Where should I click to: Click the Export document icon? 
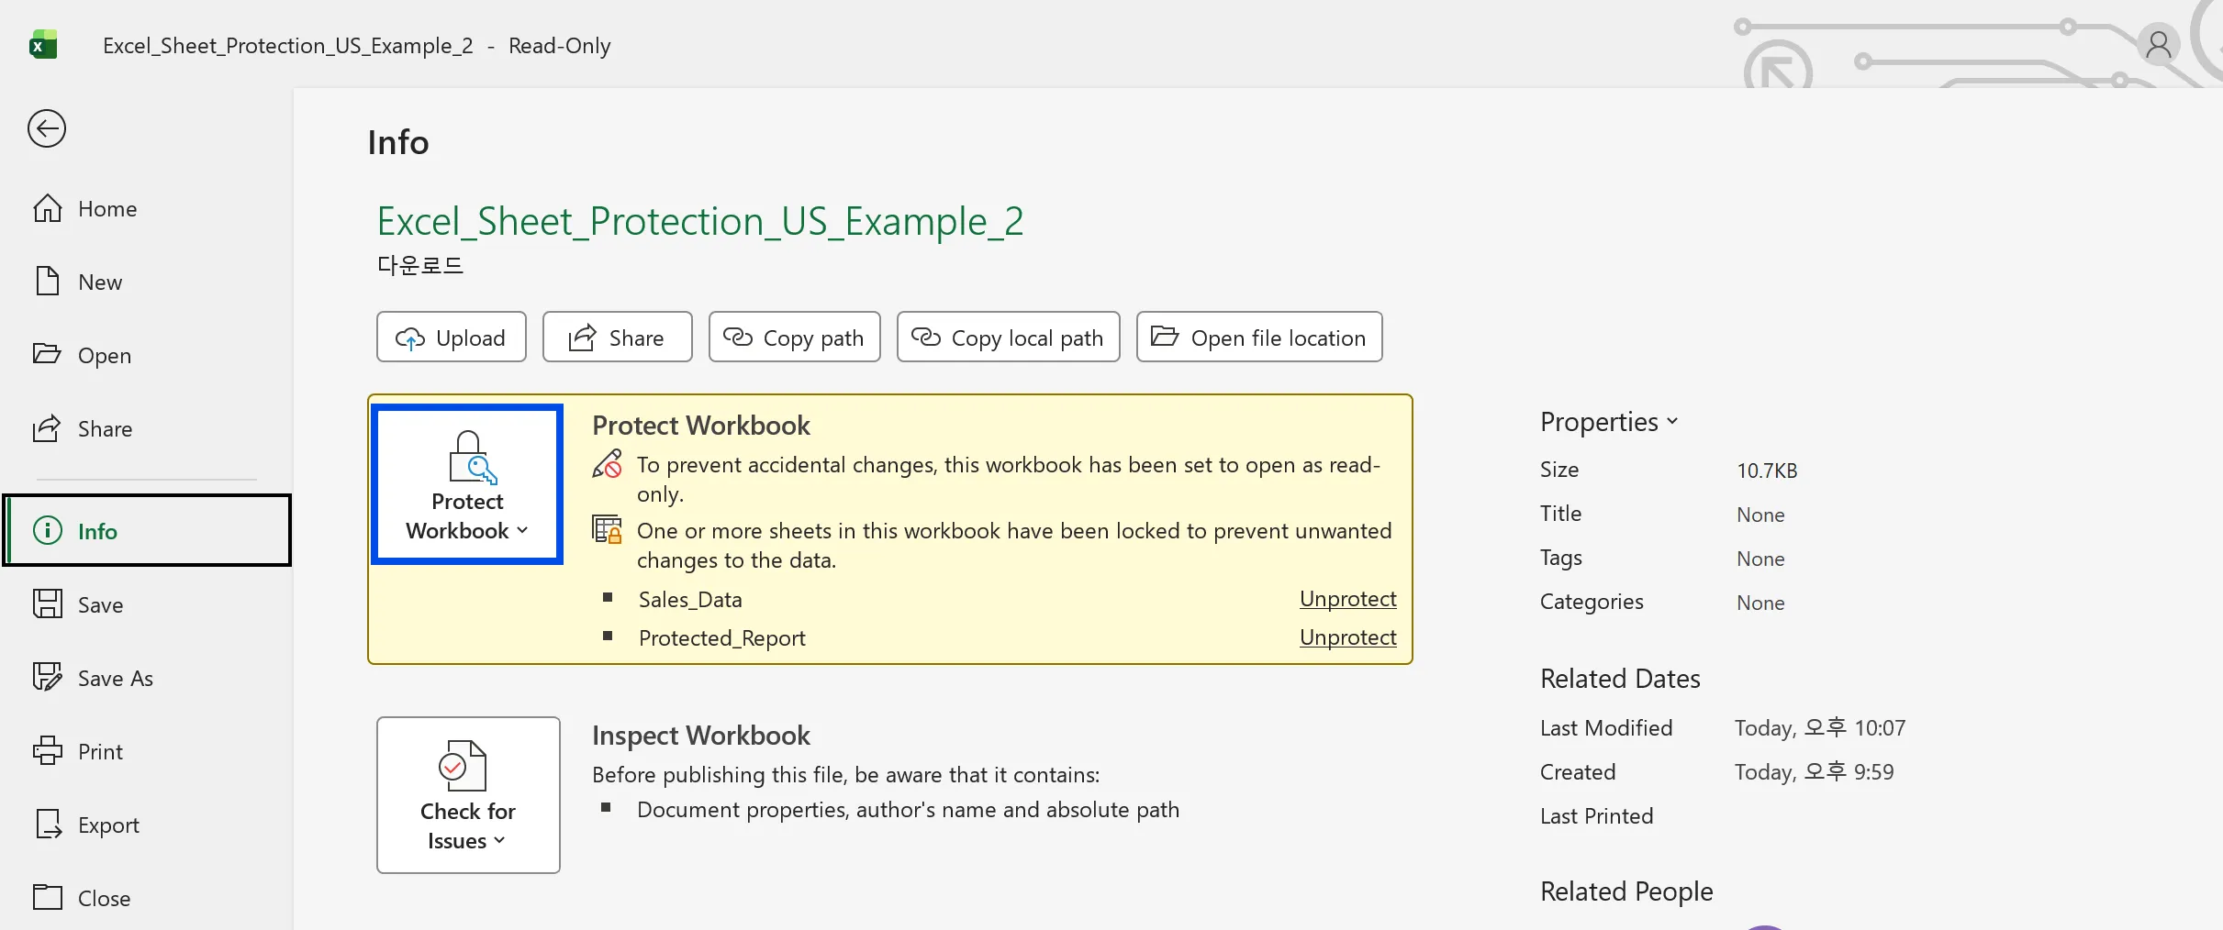[x=48, y=825]
